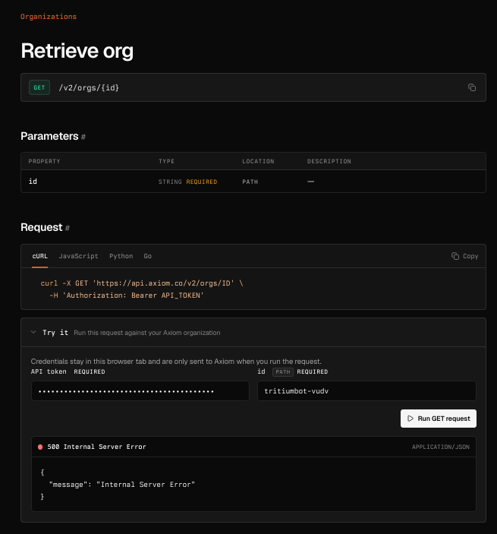The width and height of the screenshot is (497, 534).
Task: Click the APPLICATION/JSON response label
Action: [441, 447]
